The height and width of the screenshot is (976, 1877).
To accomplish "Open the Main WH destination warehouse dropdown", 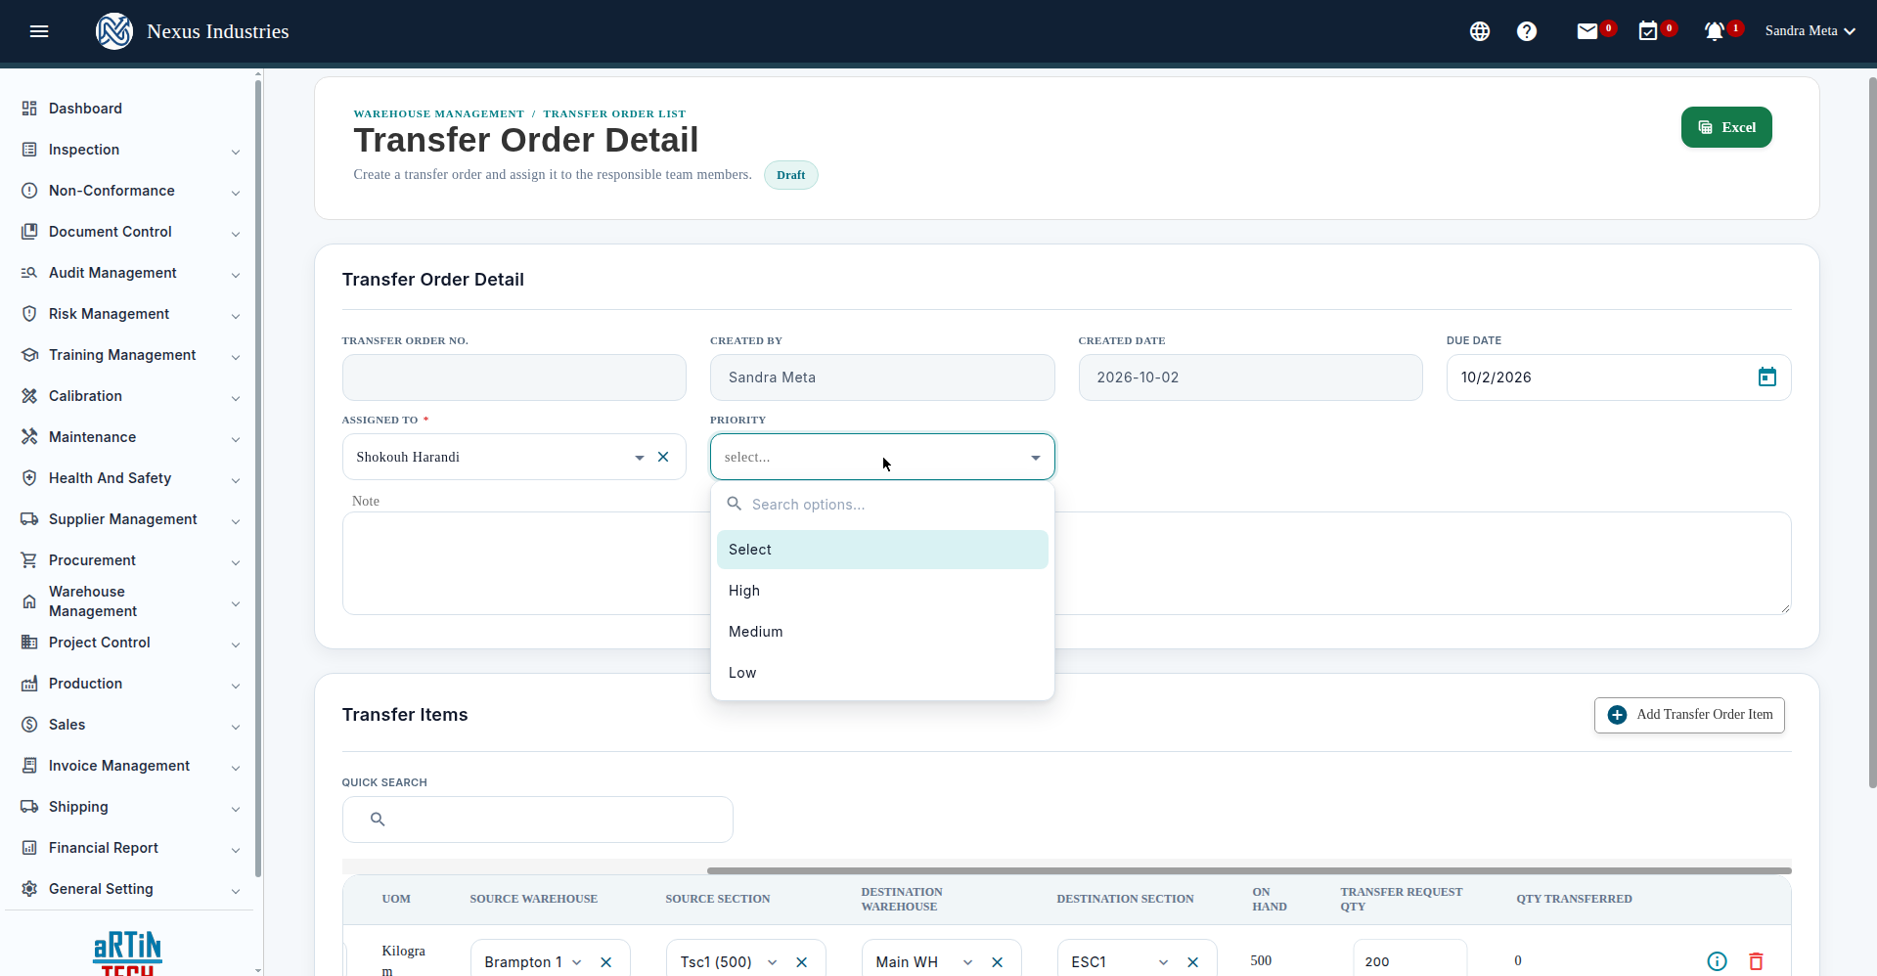I will tap(968, 962).
